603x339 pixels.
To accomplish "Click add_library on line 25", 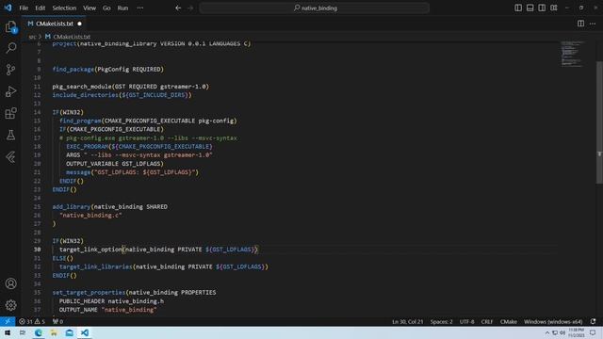I will (72, 207).
